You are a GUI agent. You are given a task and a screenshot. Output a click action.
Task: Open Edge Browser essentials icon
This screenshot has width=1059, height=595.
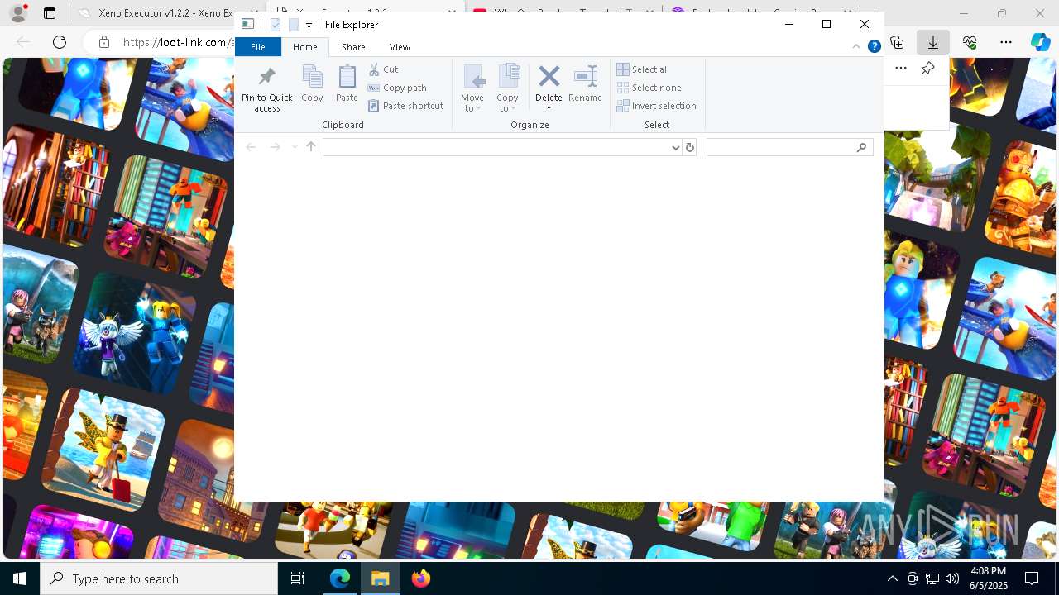(x=970, y=42)
